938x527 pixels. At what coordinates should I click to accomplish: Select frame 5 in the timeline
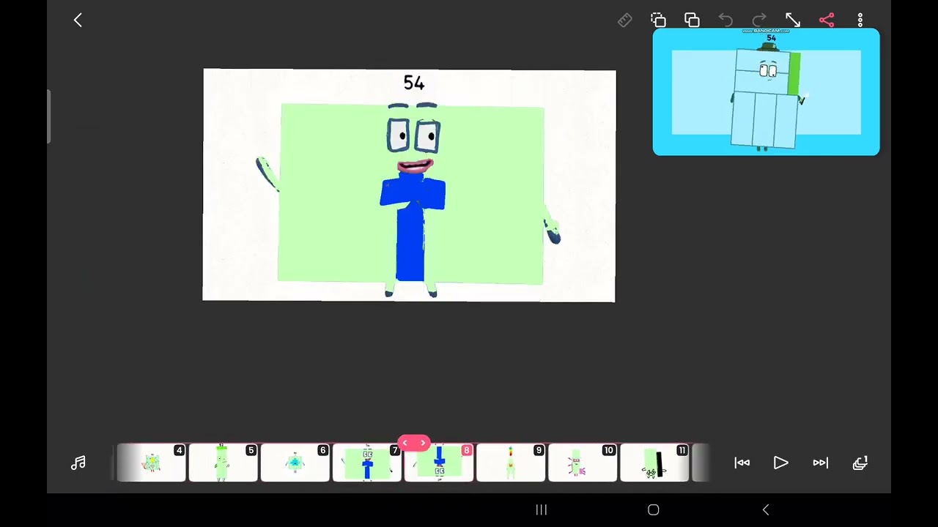tap(224, 463)
